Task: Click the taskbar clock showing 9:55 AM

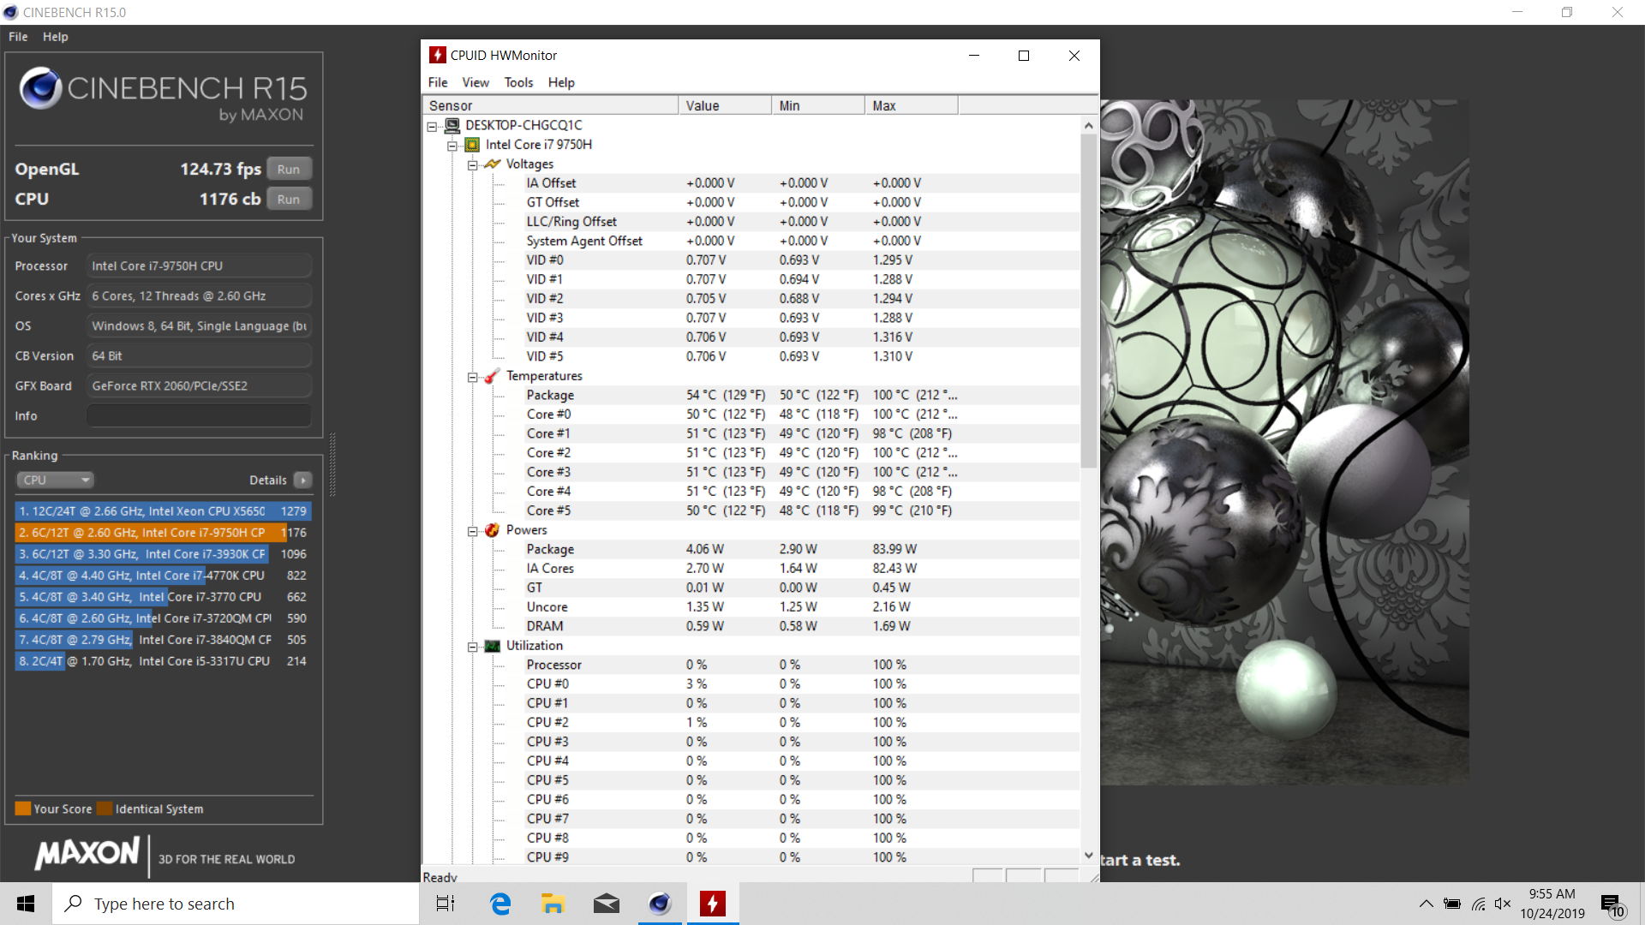Action: [1552, 904]
